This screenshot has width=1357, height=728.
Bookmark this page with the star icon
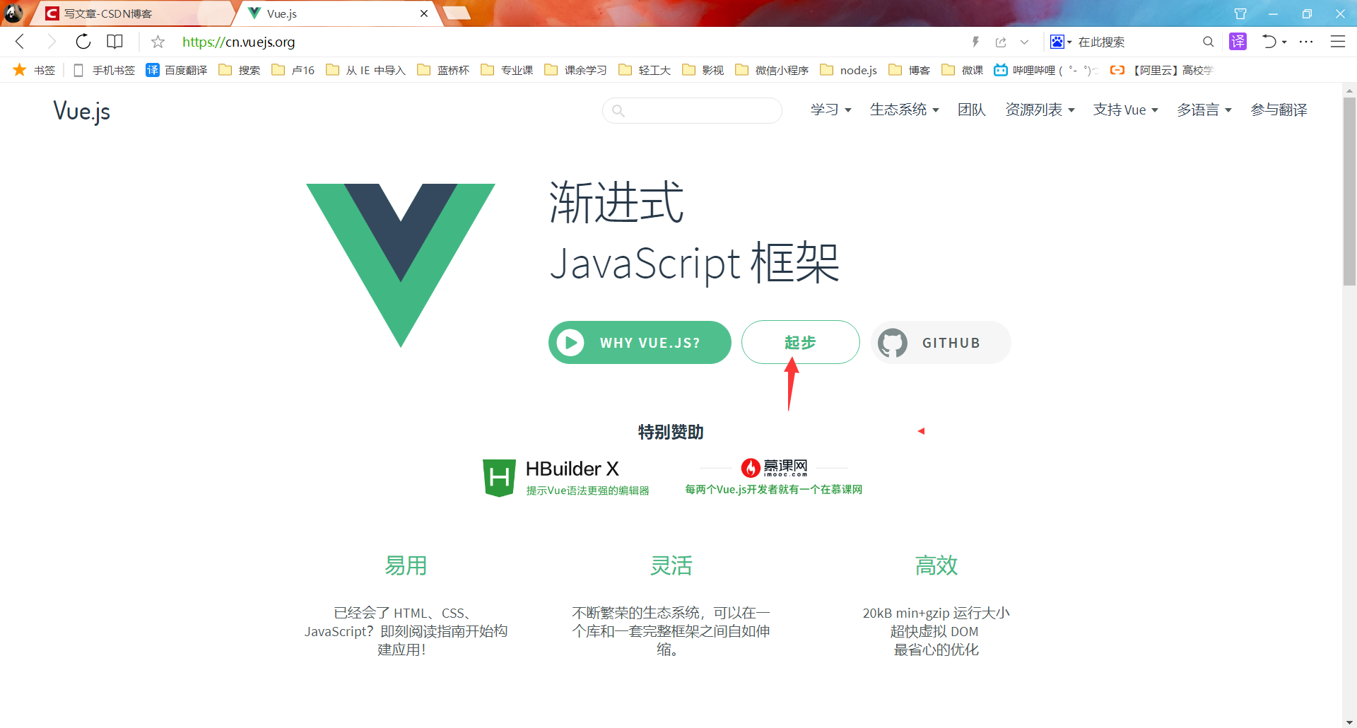(158, 42)
